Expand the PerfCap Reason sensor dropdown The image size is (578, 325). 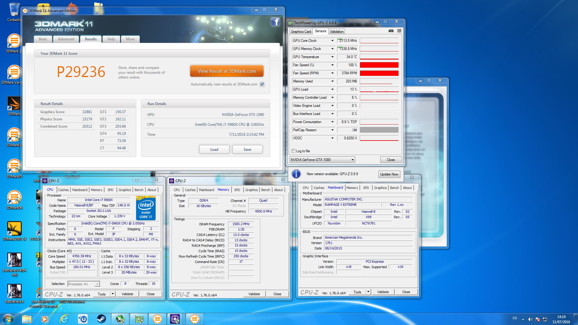(x=332, y=130)
